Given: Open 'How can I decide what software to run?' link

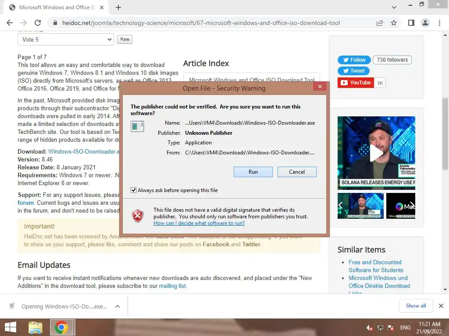Looking at the screenshot, I should tap(199, 223).
